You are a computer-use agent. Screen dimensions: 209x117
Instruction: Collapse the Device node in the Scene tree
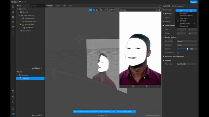[18, 9]
